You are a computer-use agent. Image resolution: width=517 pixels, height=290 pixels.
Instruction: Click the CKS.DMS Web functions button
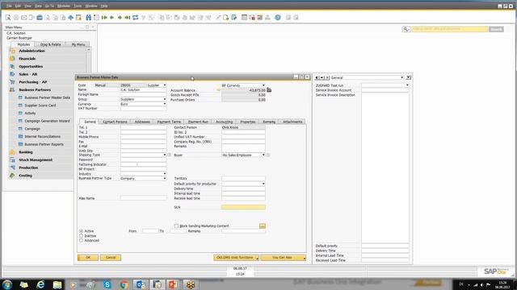pos(236,258)
